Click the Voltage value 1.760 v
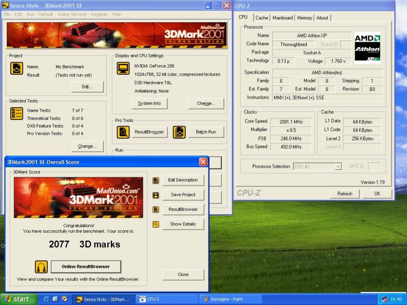Viewport: 407px width, 305px height. [x=338, y=61]
